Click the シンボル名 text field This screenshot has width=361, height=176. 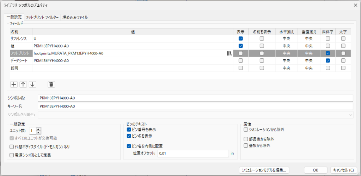(x=195, y=98)
